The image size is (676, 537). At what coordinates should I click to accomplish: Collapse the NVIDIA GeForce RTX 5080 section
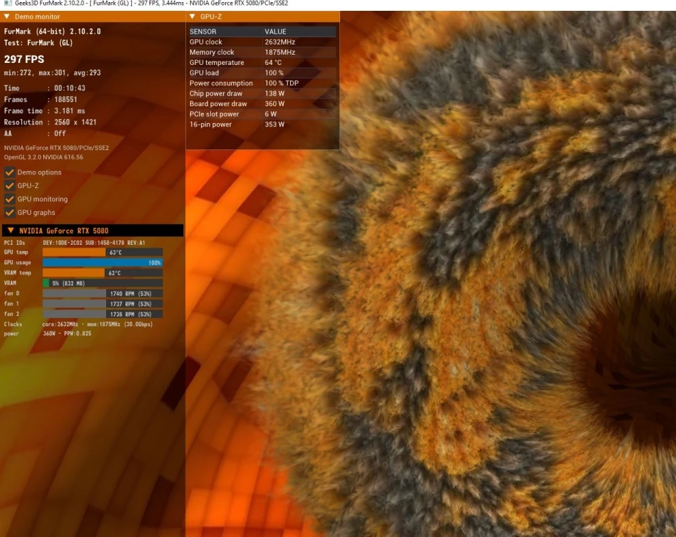11,231
